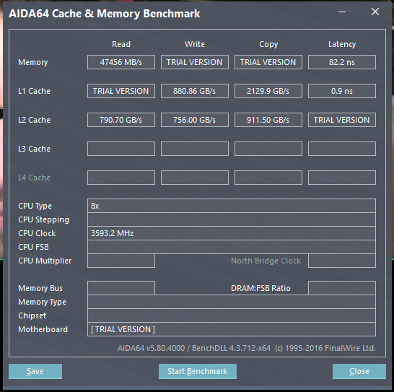Click the CPU FSB label
This screenshot has width=394, height=392.
(x=33, y=247)
